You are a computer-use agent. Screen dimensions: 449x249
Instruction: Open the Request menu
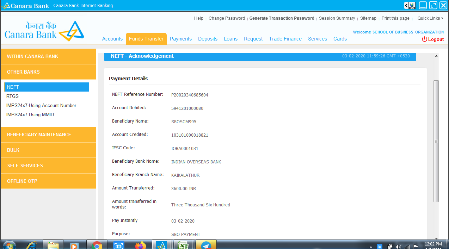[253, 39]
